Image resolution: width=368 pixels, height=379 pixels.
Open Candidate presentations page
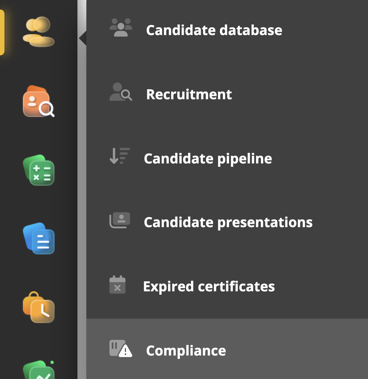(x=228, y=222)
